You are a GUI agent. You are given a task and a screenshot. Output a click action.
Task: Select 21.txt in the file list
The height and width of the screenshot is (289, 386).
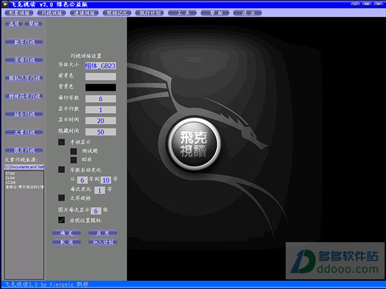(x=10, y=178)
